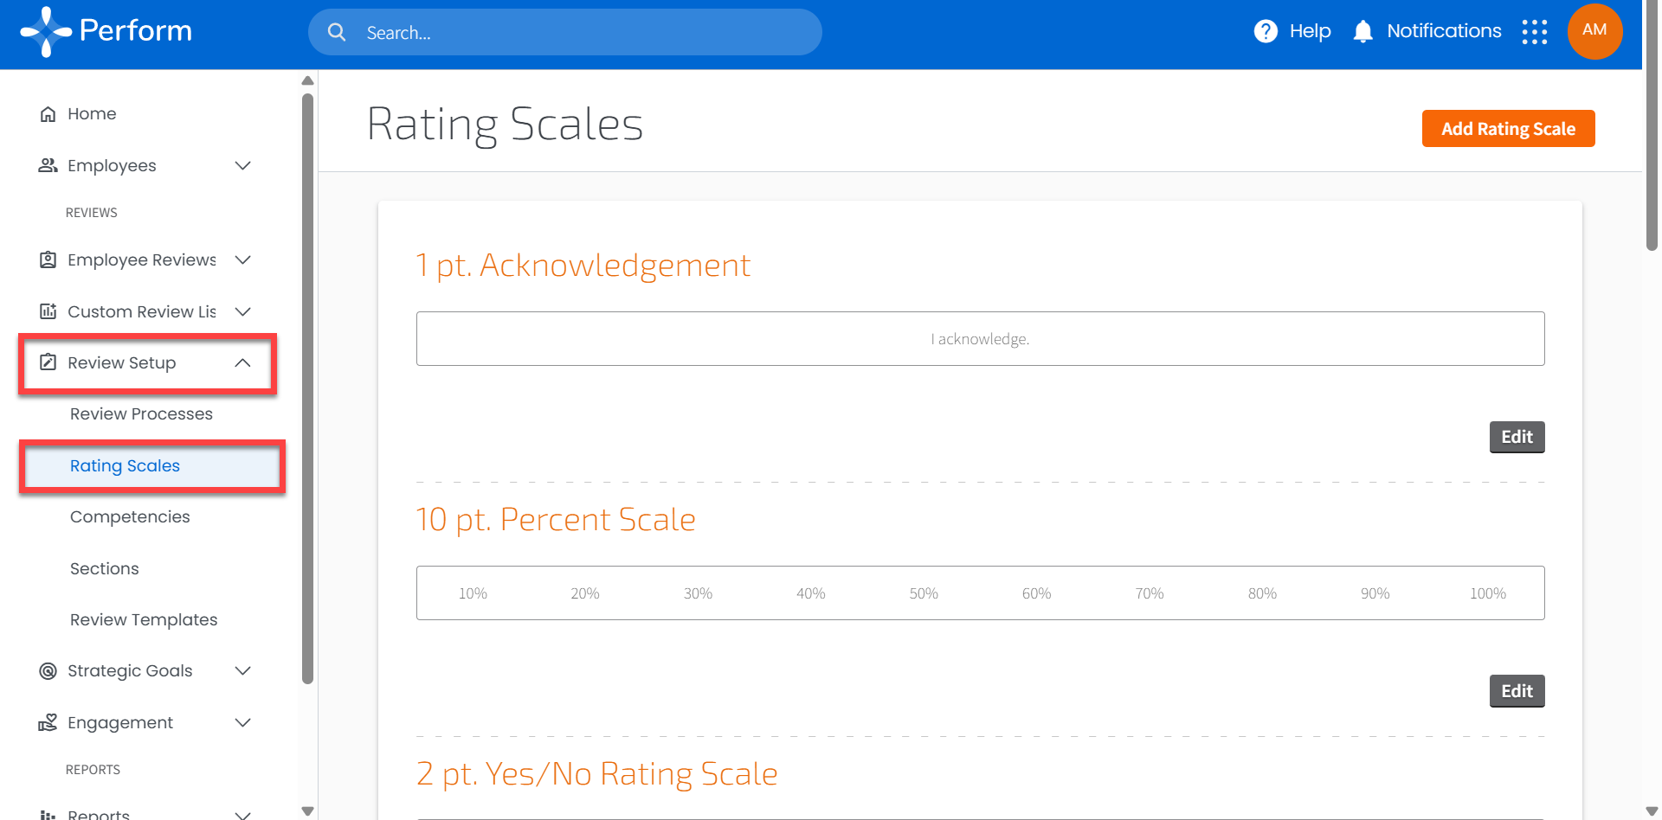This screenshot has width=1662, height=820.
Task: Collapse the Review Setup section
Action: pos(243,363)
